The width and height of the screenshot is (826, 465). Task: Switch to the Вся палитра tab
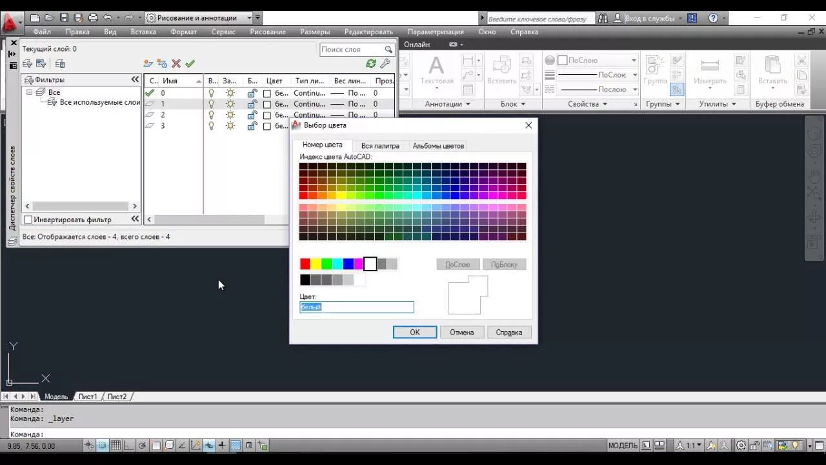[x=380, y=146]
